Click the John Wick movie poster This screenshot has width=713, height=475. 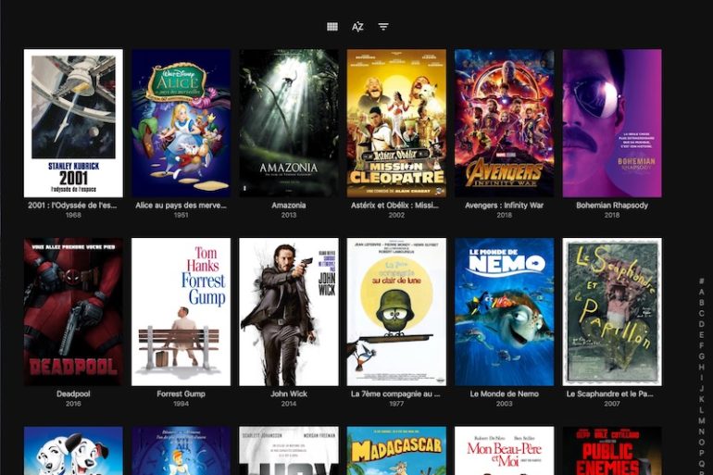[x=289, y=311]
